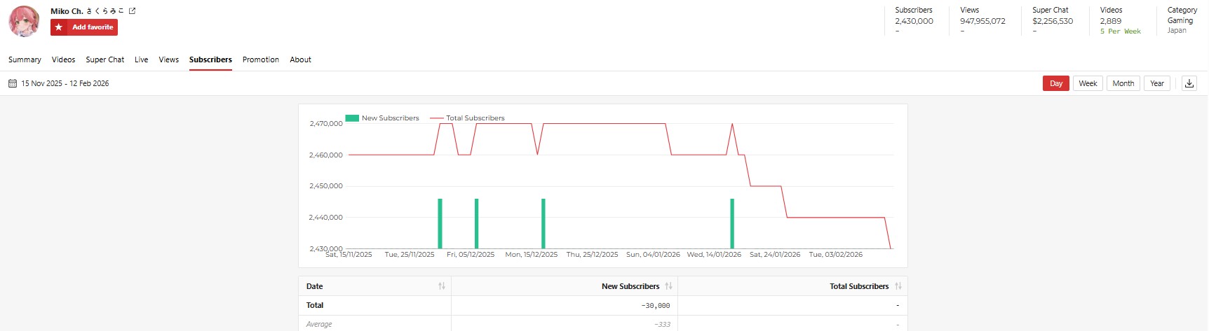Open the About tab
This screenshot has height=331, width=1209.
301,59
